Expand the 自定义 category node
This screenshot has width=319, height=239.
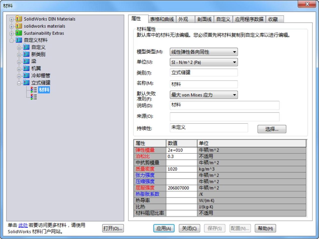point(19,48)
